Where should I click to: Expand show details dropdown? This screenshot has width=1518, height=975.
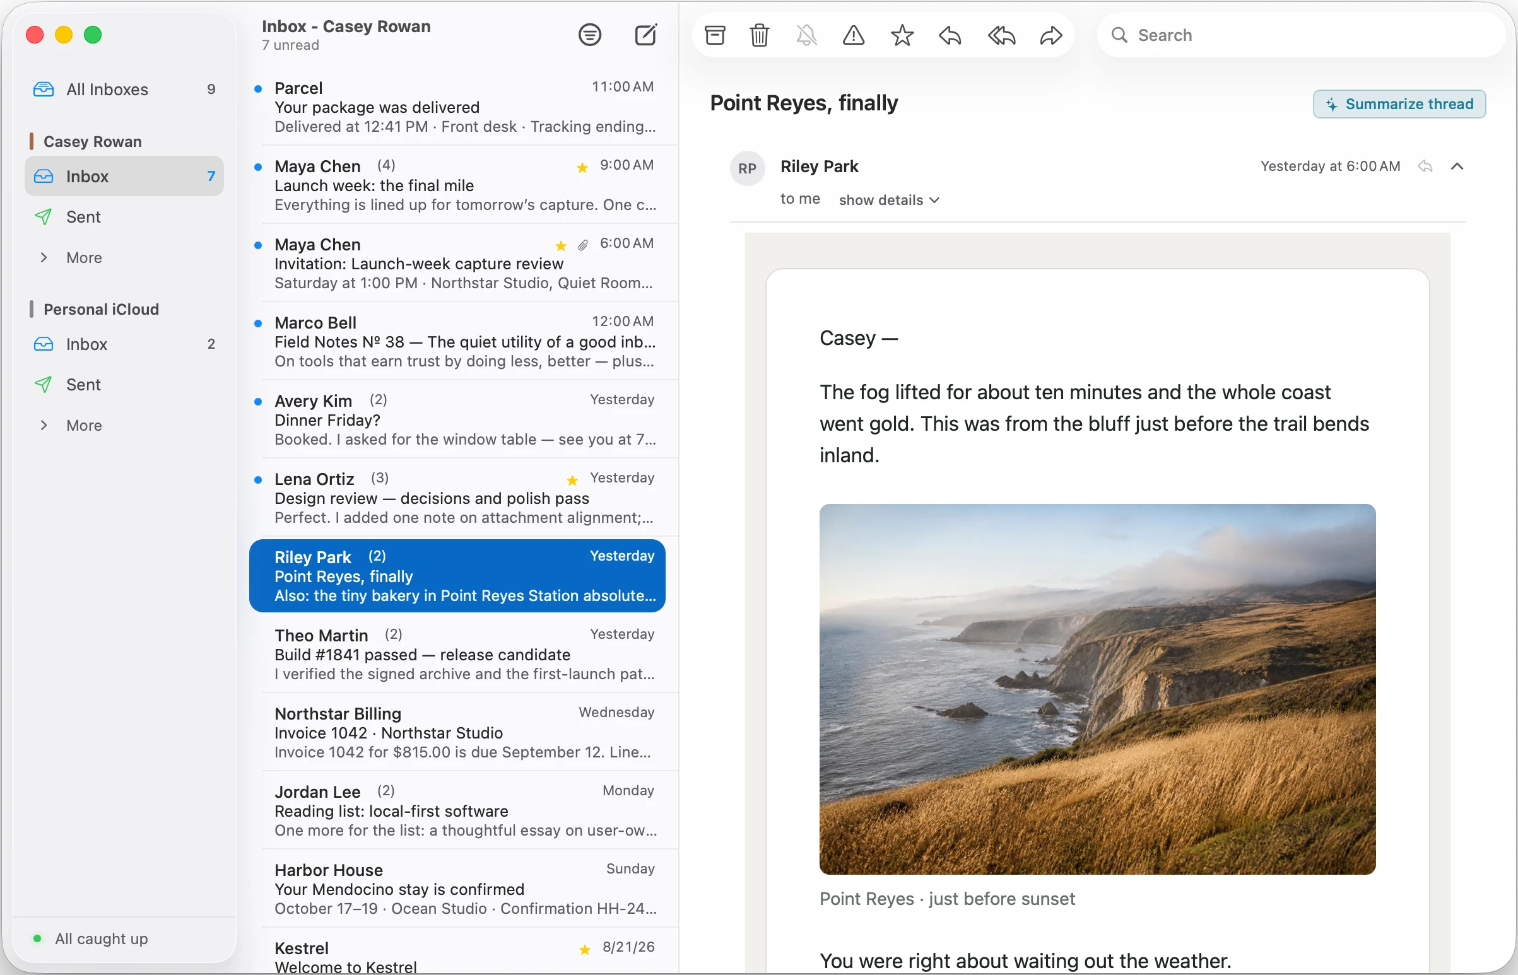tap(888, 200)
